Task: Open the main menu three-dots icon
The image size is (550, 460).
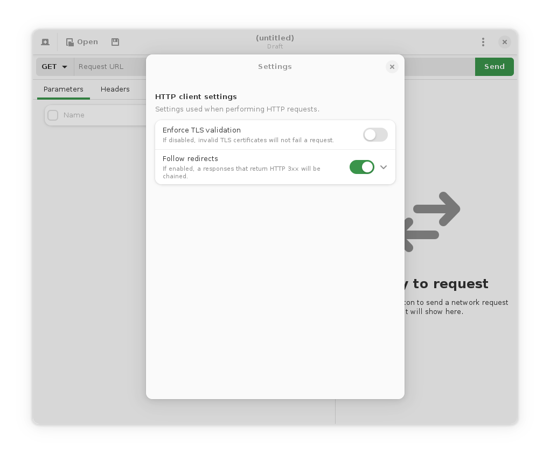Action: 483,42
